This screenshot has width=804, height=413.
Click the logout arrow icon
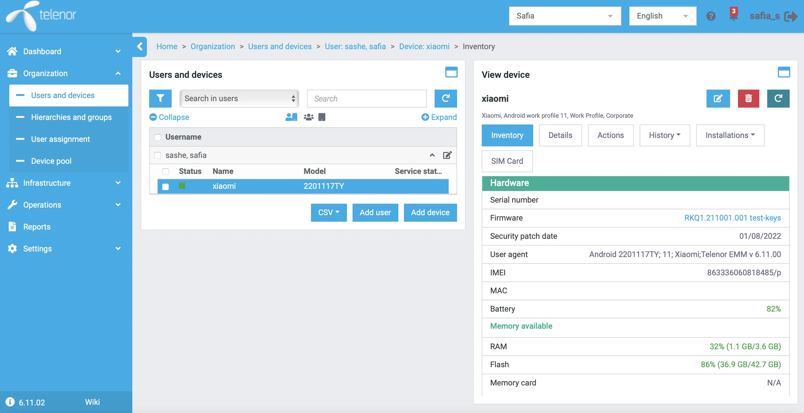[x=791, y=16]
